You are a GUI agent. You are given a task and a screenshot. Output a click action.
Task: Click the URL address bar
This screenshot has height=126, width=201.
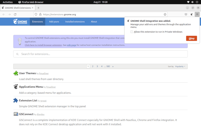pyautogui.click(x=100, y=14)
